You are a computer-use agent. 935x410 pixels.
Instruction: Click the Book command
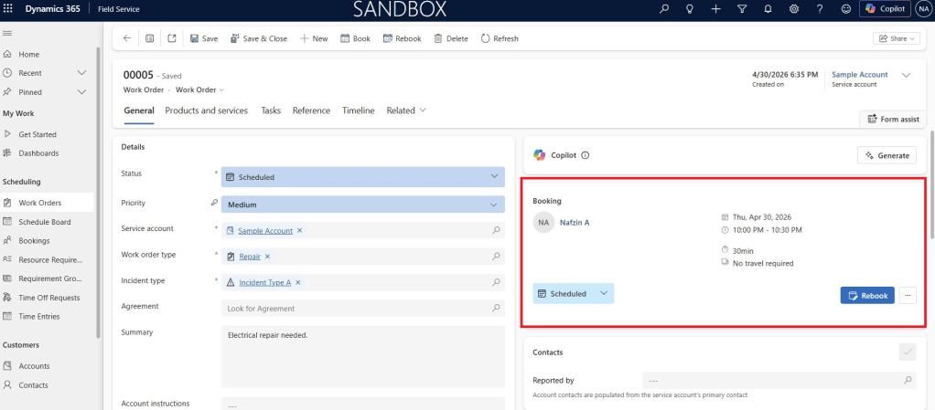[355, 38]
